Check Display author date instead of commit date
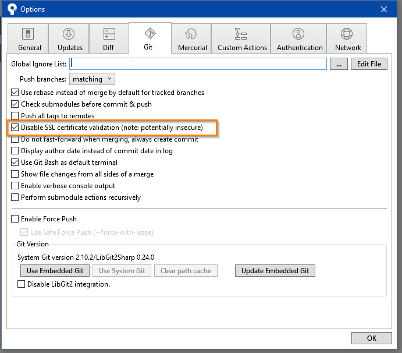Viewport: 402px width, 353px height. [x=15, y=151]
